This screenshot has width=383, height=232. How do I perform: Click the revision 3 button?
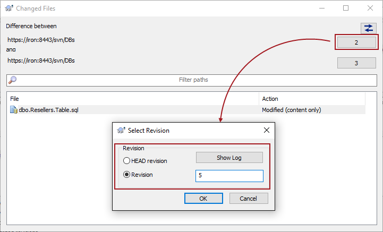tap(356, 63)
